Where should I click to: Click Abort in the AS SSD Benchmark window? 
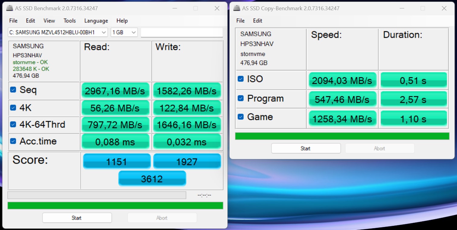pyautogui.click(x=162, y=218)
